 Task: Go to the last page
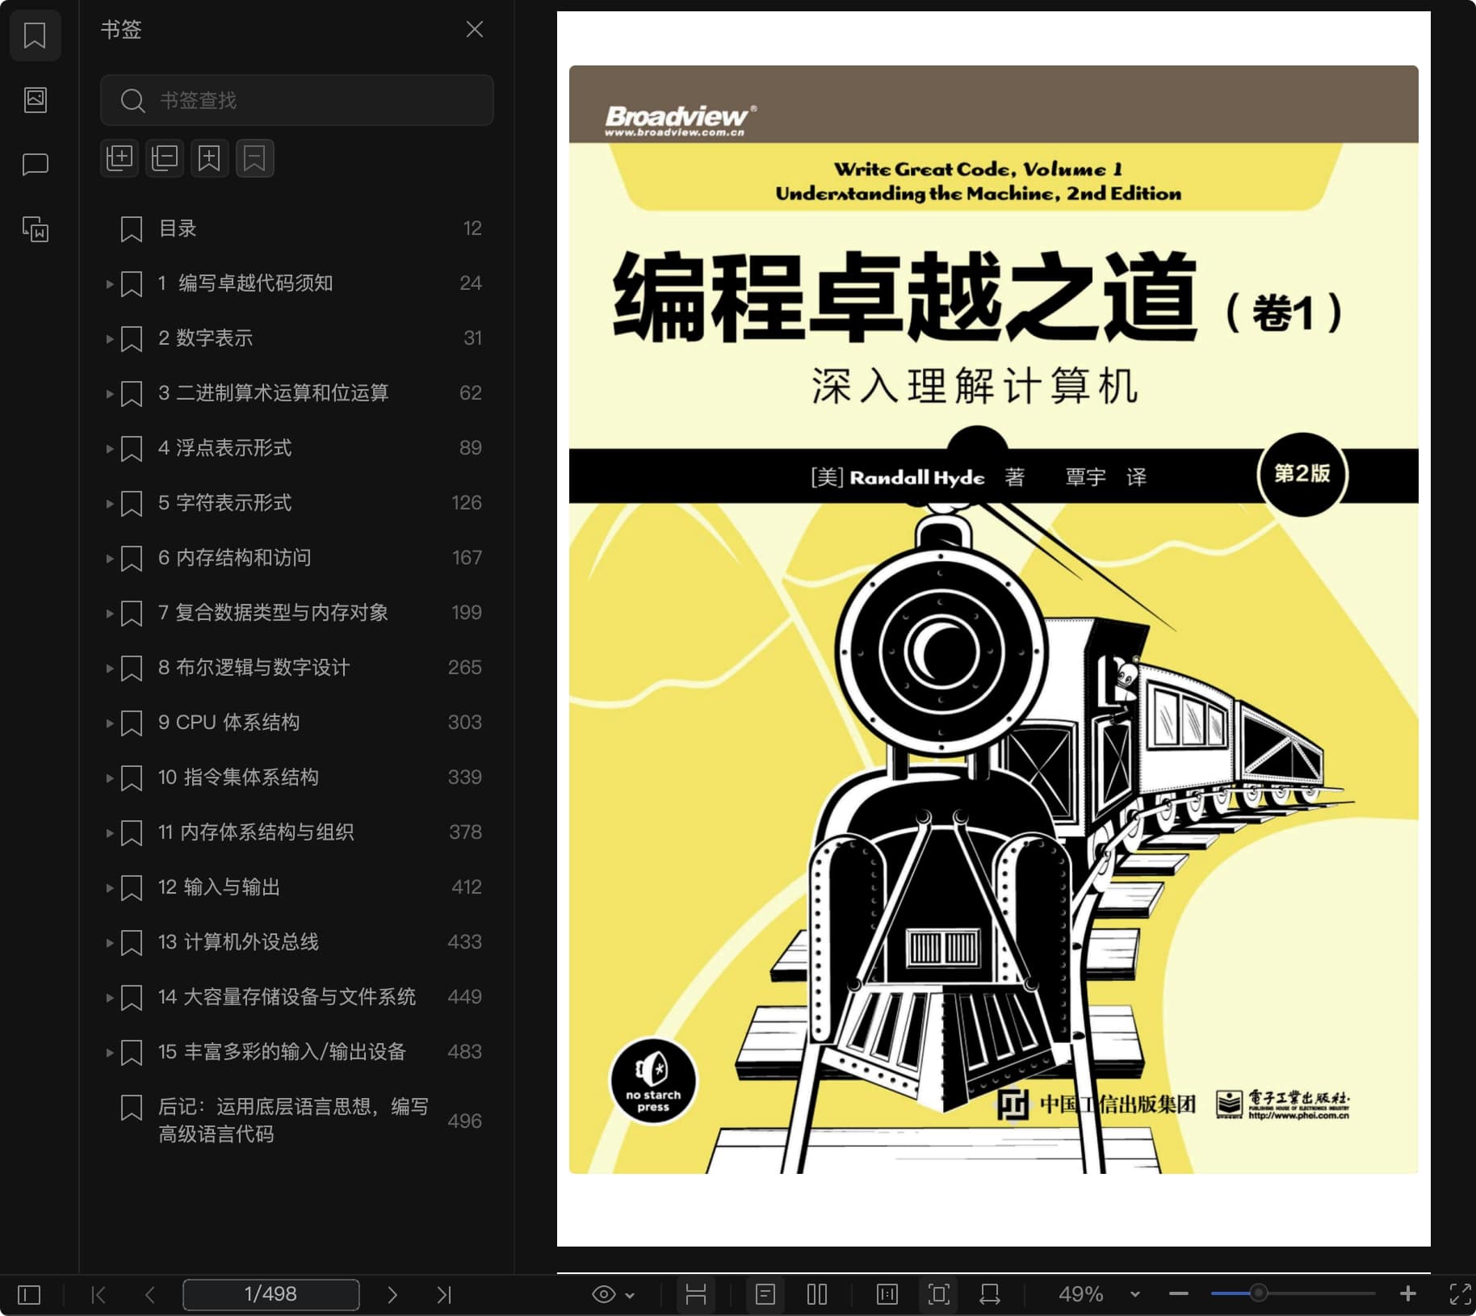pyautogui.click(x=444, y=1295)
